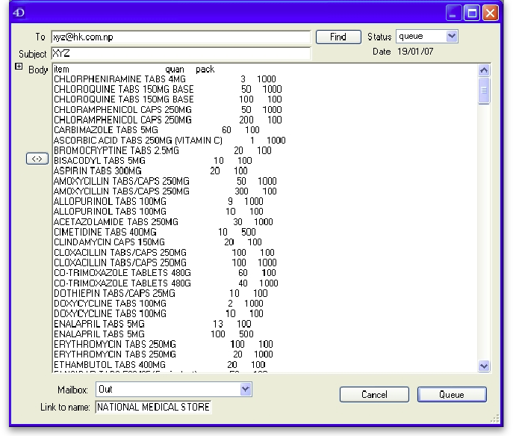The width and height of the screenshot is (513, 436).
Task: Click the ENALAPRIL TABS 5MG 500 line
Action: click(99, 334)
